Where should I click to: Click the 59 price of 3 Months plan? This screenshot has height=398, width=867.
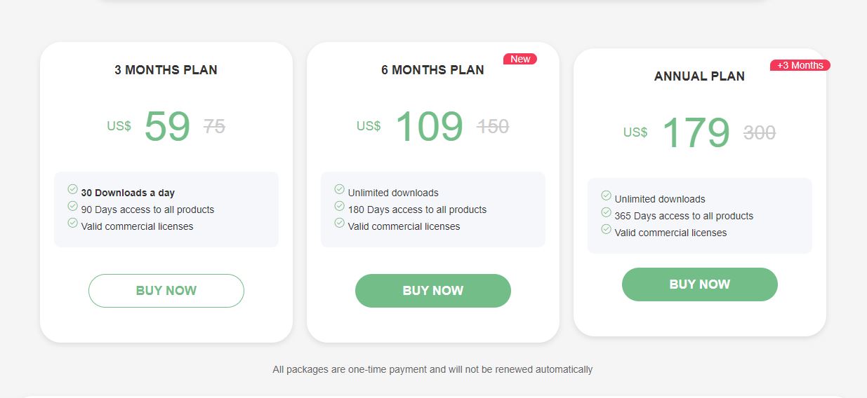pos(168,127)
